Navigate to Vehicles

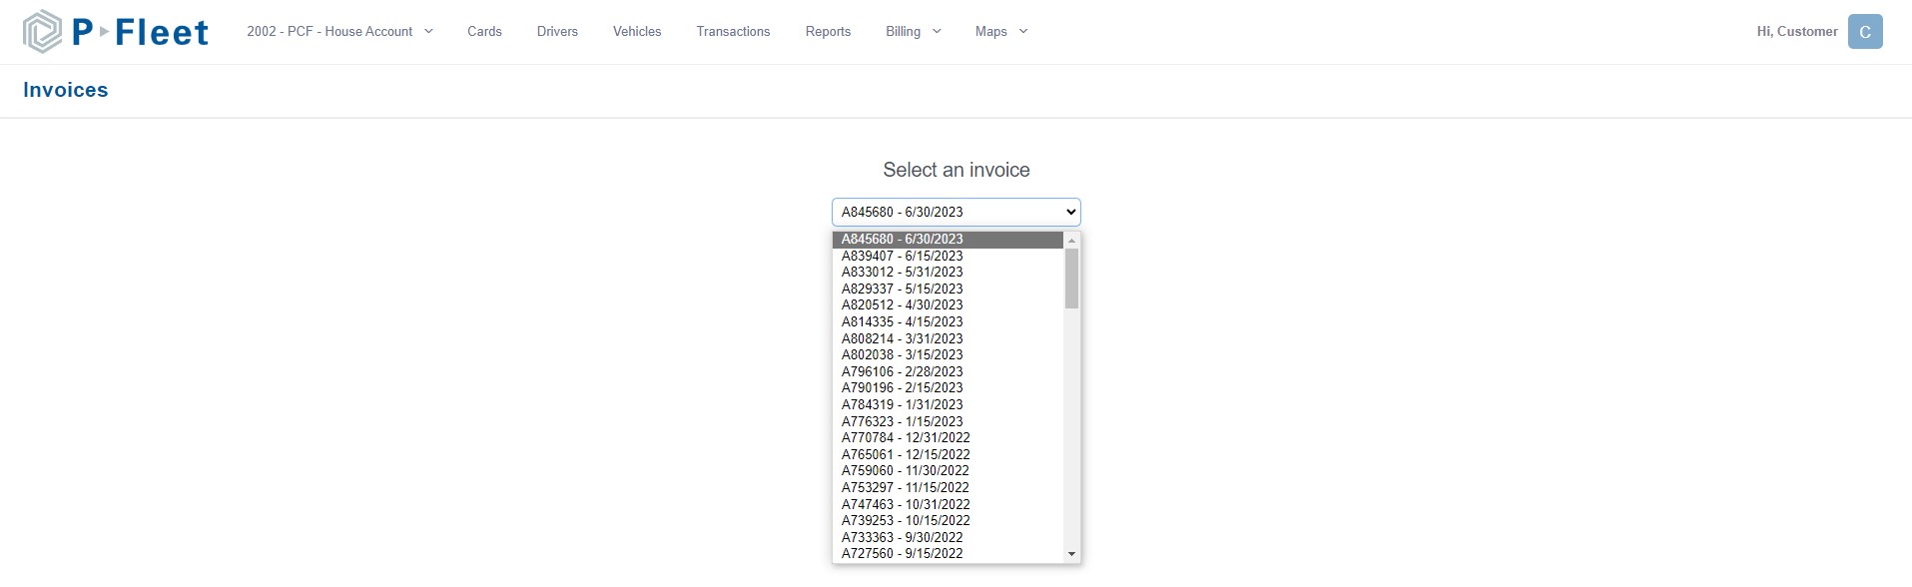(x=637, y=32)
